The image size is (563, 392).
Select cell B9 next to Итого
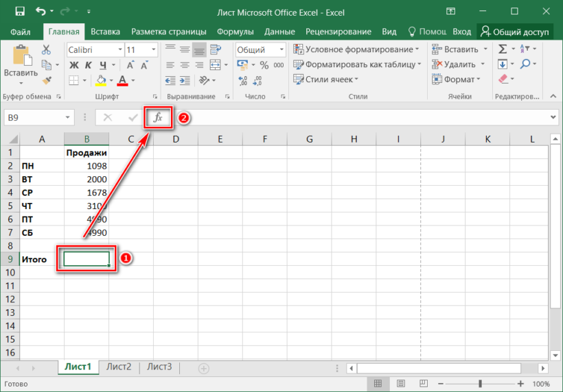tap(86, 259)
